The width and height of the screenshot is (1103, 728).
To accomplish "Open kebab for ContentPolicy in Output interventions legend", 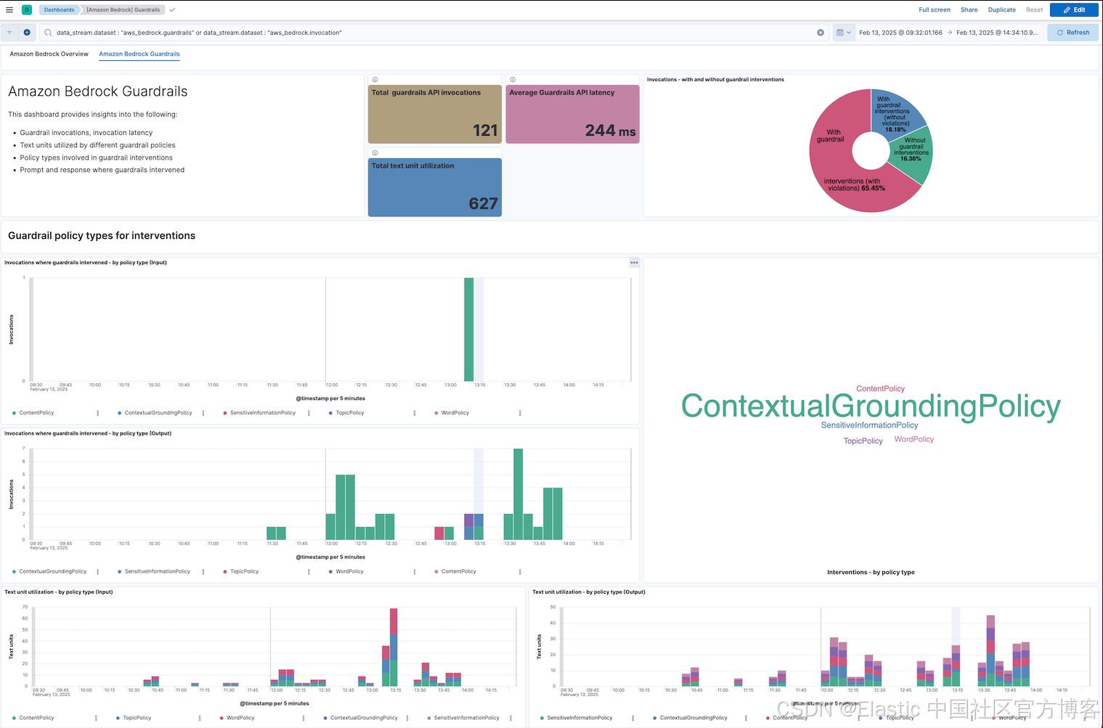I will tap(520, 572).
